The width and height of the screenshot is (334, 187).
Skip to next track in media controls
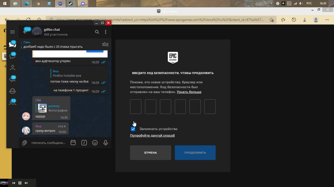click(26, 183)
